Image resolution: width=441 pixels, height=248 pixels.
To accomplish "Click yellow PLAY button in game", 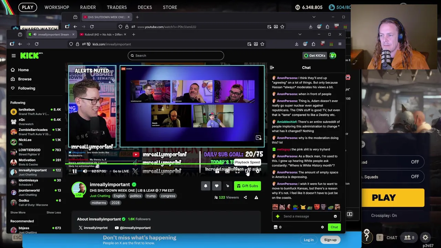I will click(393, 198).
